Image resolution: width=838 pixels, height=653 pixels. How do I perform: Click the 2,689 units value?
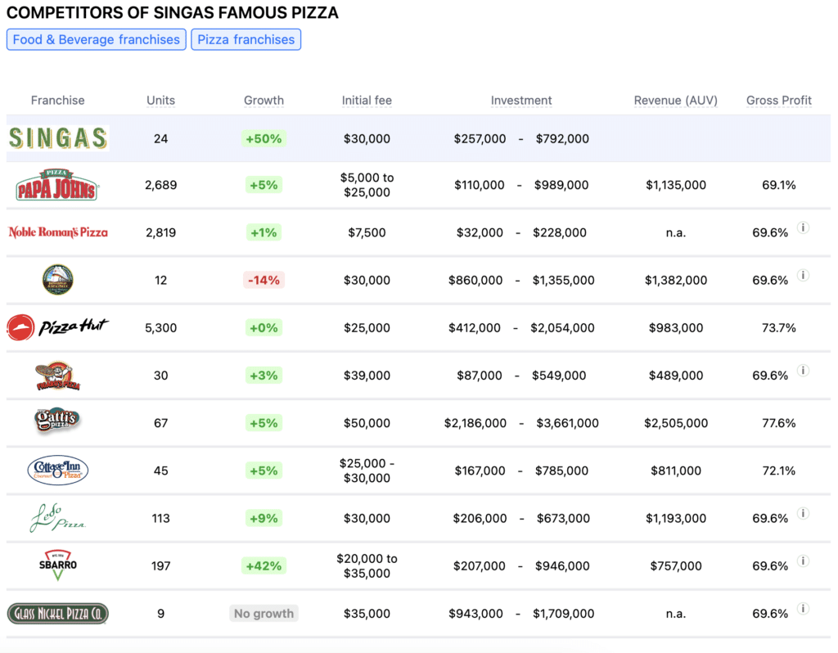coord(161,185)
